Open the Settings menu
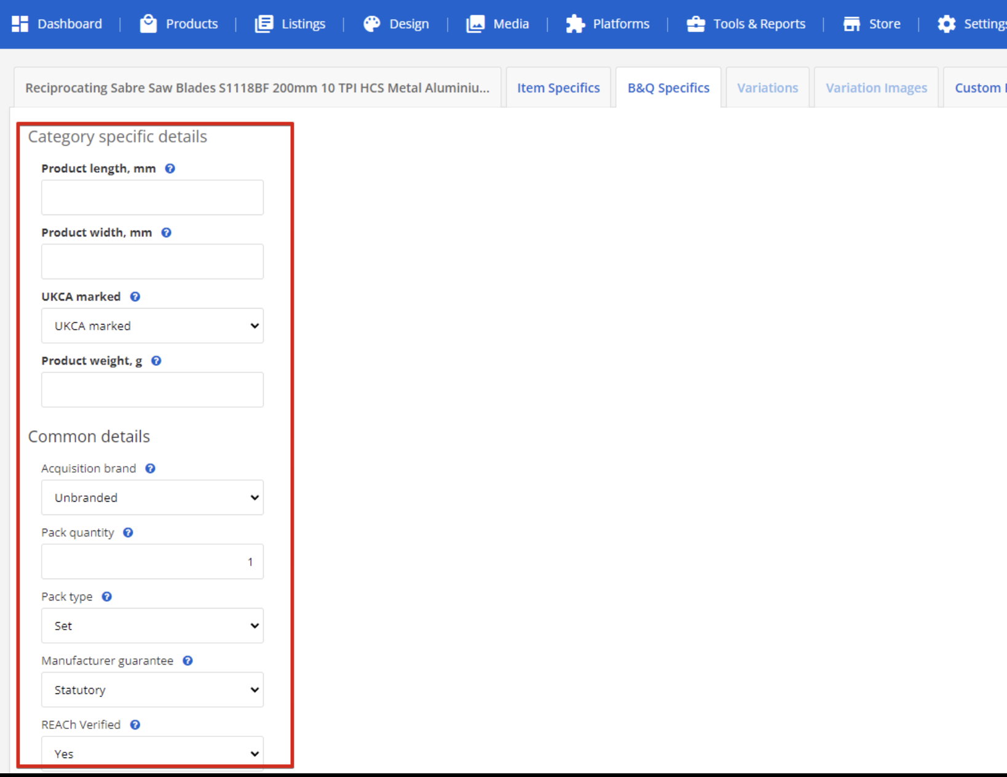This screenshot has width=1007, height=777. click(972, 24)
